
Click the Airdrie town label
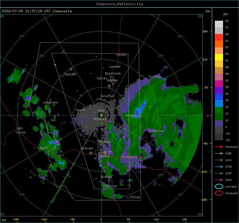tap(105, 142)
